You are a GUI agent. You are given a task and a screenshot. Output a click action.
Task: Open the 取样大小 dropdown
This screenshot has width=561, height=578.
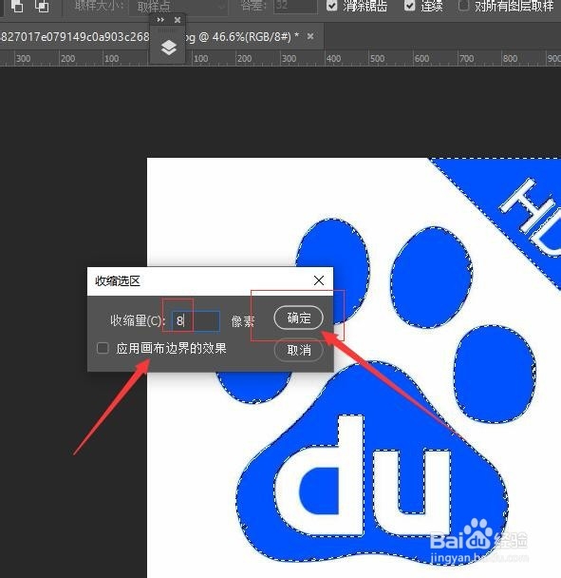[x=178, y=7]
